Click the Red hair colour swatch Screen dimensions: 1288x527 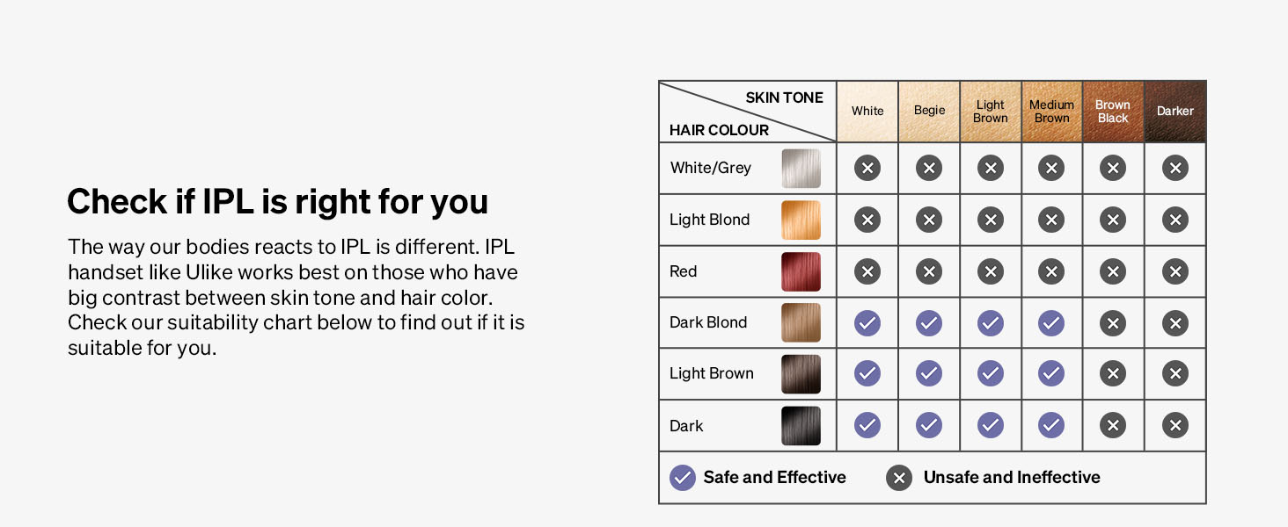click(x=801, y=271)
